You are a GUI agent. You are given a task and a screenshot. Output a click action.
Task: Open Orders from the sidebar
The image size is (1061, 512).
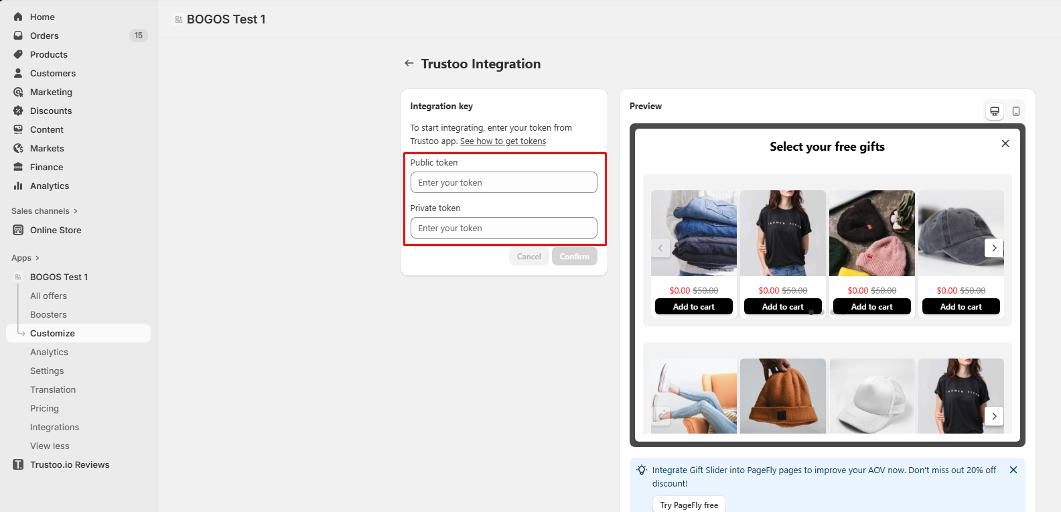coord(44,36)
